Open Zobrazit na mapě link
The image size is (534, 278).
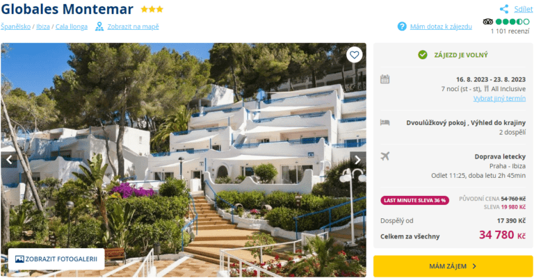[133, 26]
